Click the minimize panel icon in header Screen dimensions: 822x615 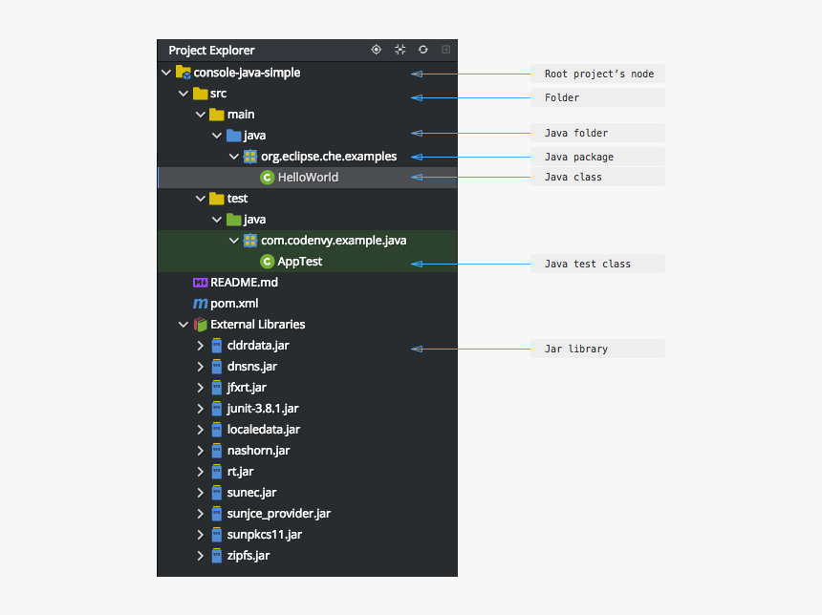pos(445,50)
